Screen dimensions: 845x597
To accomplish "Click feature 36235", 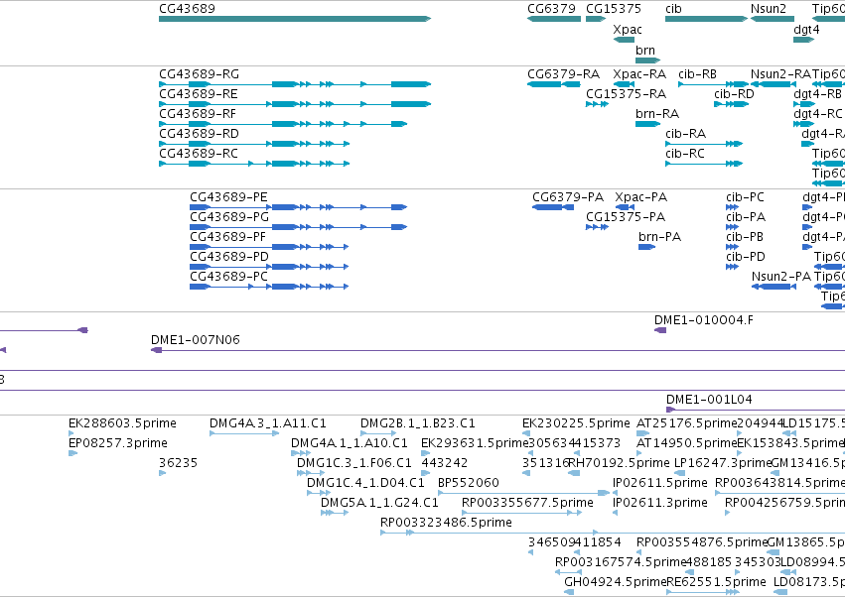I will pyautogui.click(x=163, y=473).
